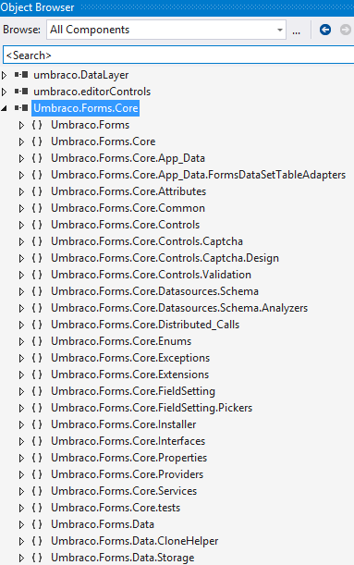Select Umbraco.Forms.Core.Controls.Captcha.Design text
The image size is (354, 565).
point(165,258)
